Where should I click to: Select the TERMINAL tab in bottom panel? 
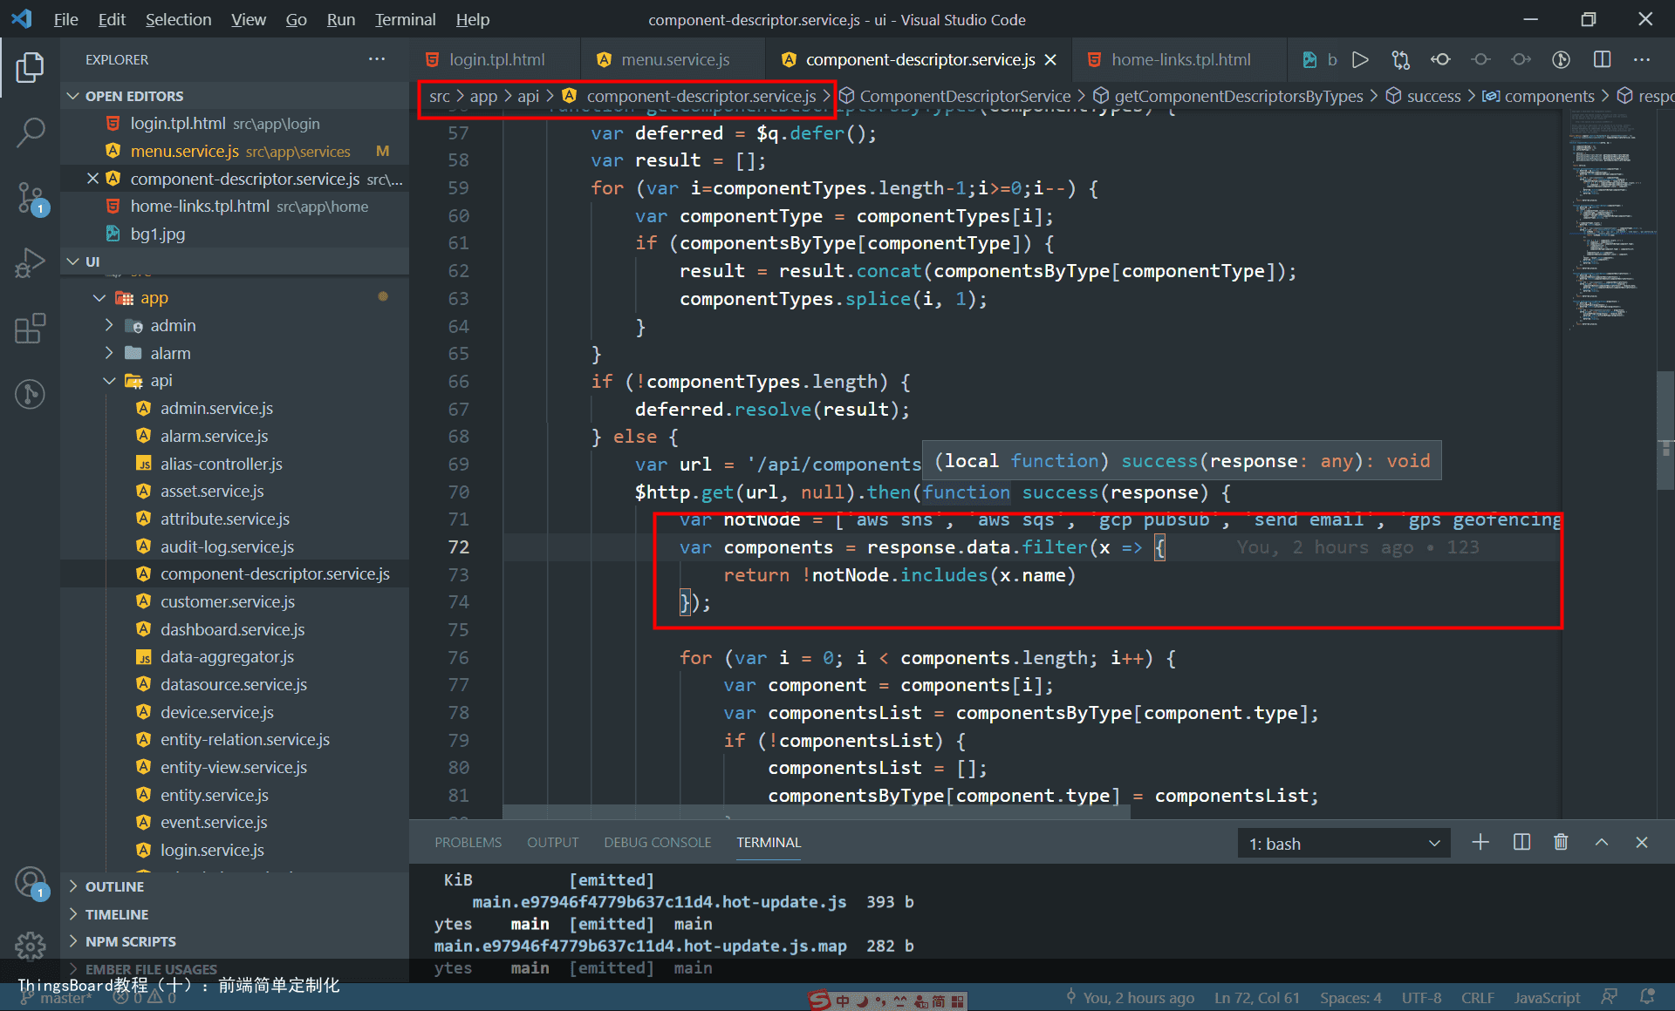tap(767, 843)
